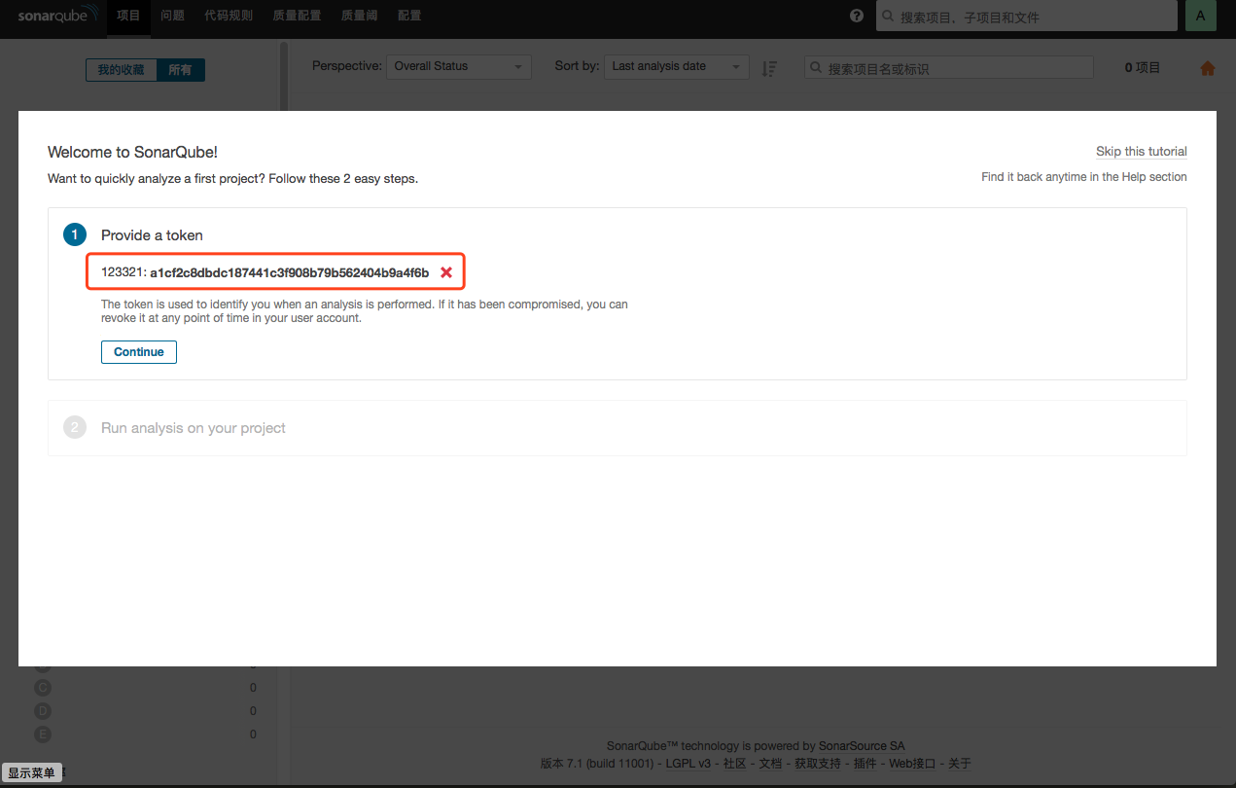
Task: Open the LGPL v3 footer link
Action: [x=689, y=764]
